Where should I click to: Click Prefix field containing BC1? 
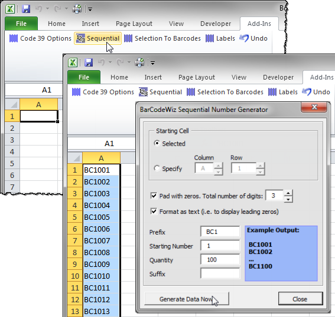[220, 232]
